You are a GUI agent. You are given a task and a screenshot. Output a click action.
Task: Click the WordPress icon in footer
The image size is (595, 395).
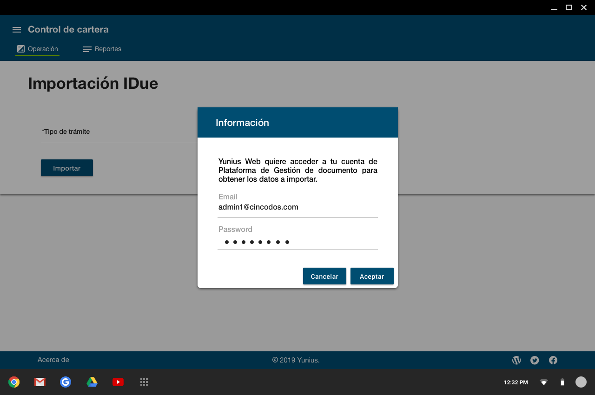coord(516,360)
